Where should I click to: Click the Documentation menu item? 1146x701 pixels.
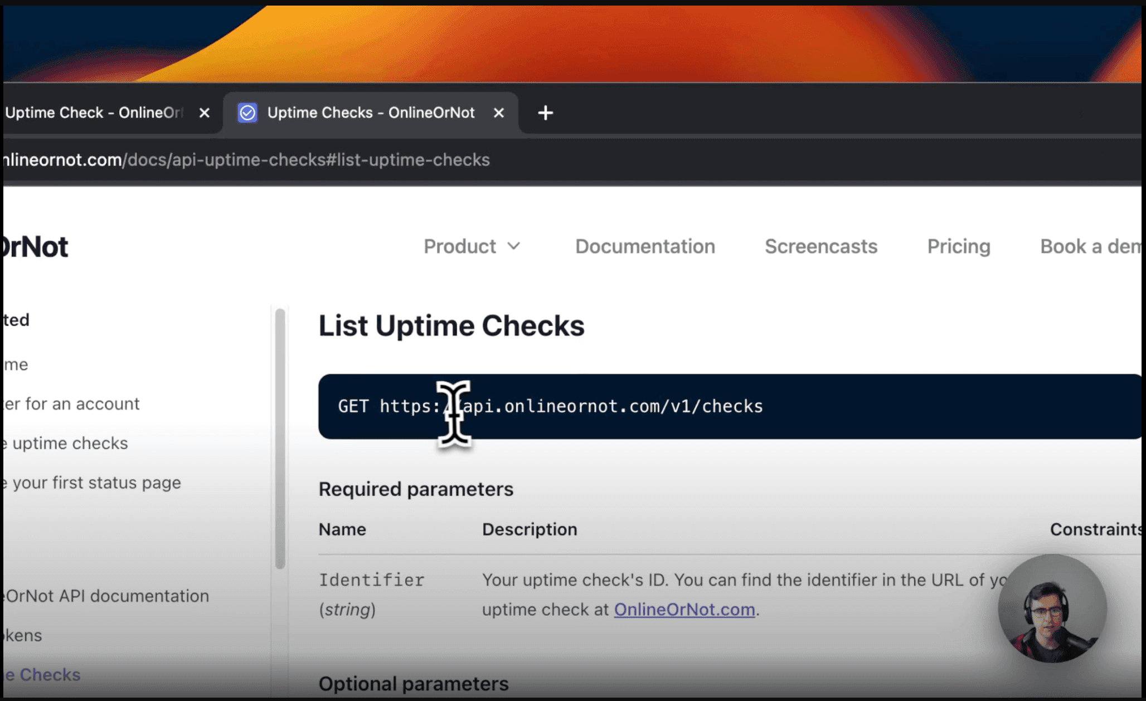[643, 245]
